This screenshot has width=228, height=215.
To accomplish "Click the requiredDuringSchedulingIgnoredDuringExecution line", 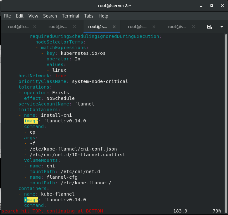I will pos(96,36).
